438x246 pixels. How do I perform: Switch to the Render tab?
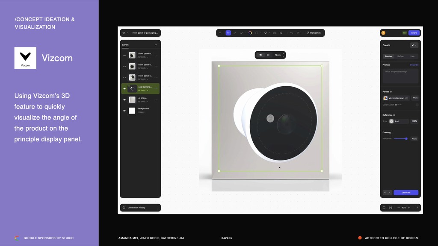coord(388,56)
